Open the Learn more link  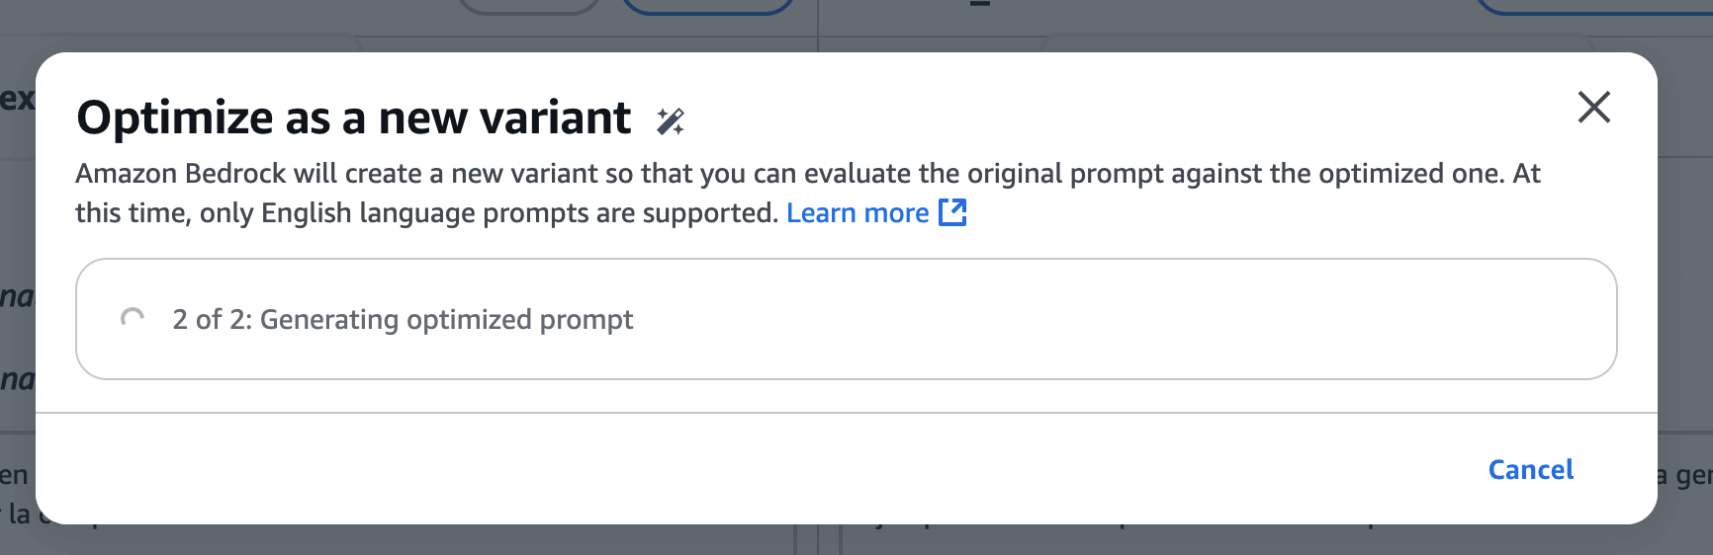857,212
